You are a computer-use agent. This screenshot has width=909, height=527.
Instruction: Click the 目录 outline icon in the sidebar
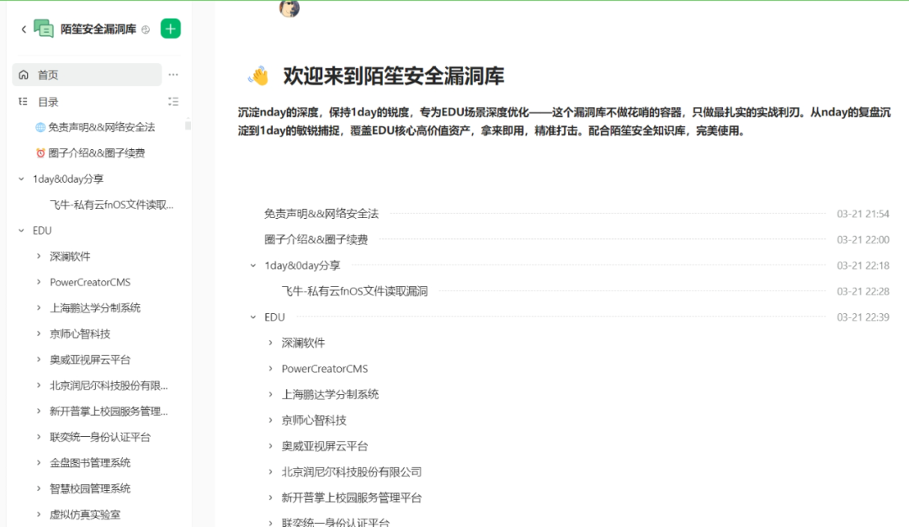coord(24,102)
